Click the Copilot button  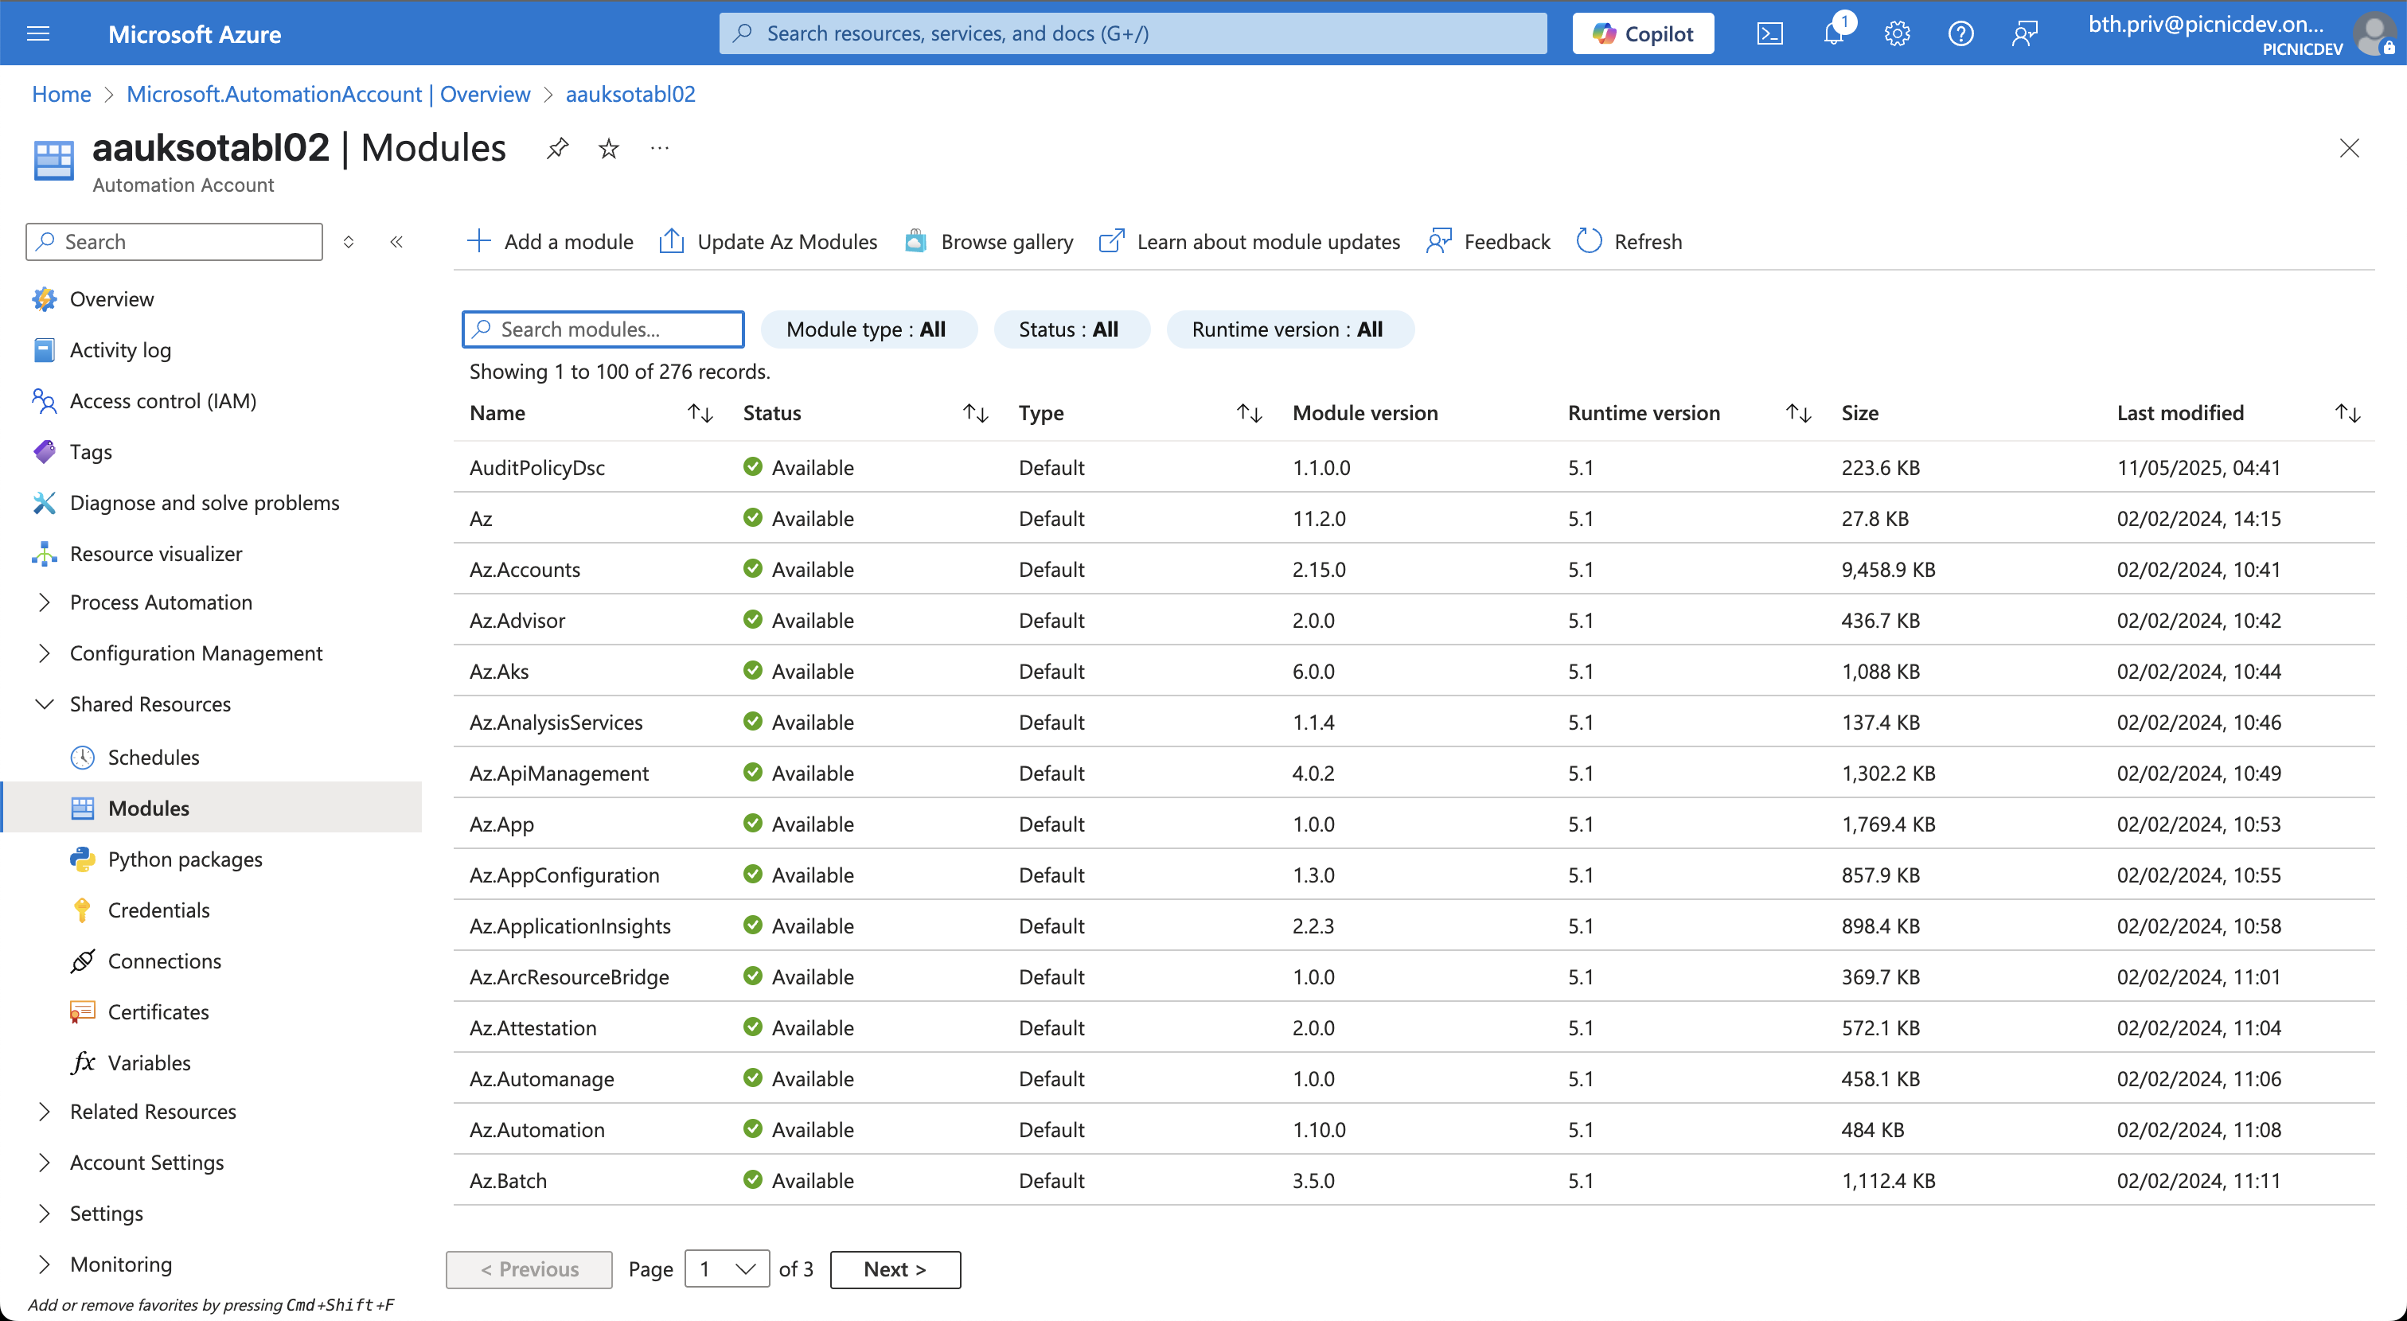coord(1643,33)
